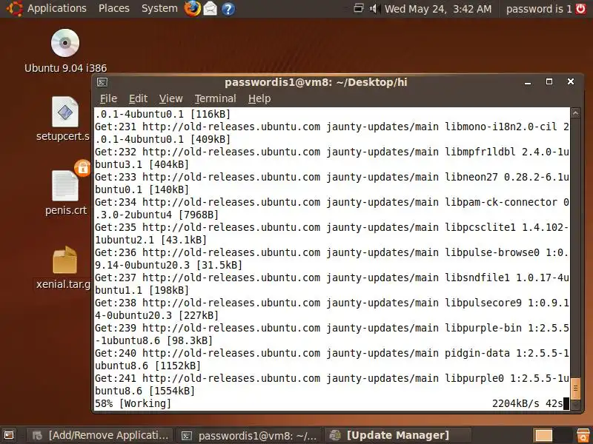The width and height of the screenshot is (593, 444).
Task: Open the terminal Help menu
Action: click(259, 98)
